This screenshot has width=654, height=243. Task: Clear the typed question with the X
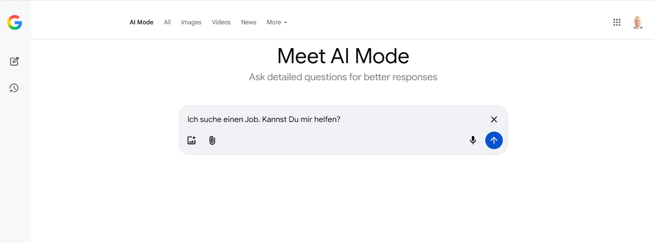point(494,120)
